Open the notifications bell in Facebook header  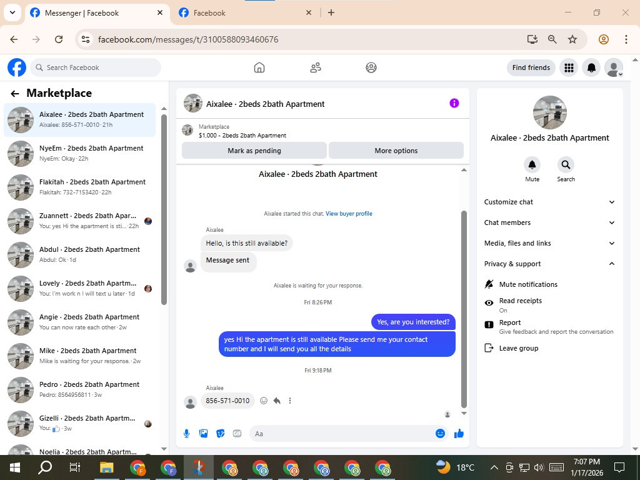pos(591,67)
